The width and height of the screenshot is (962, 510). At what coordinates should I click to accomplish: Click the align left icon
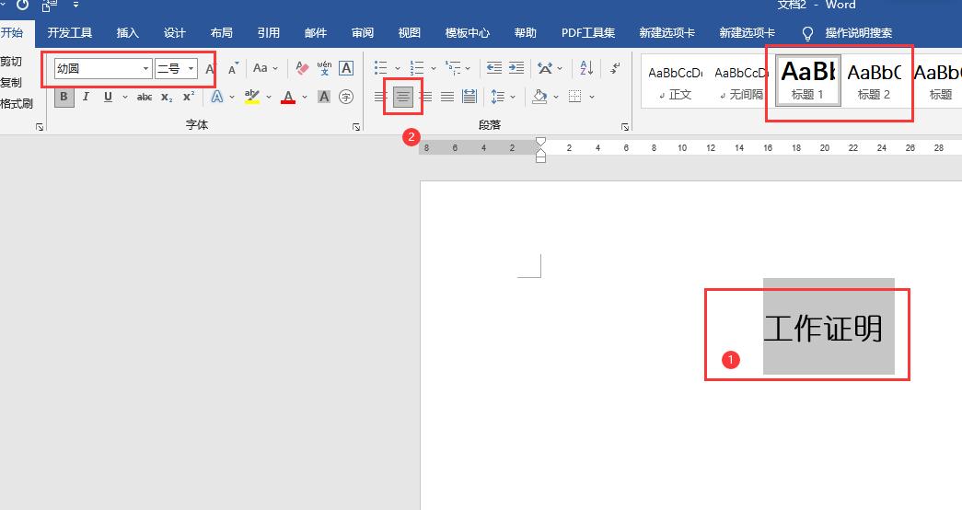click(380, 97)
